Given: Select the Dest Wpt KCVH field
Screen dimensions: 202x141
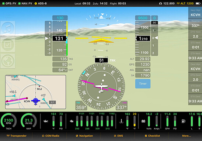Looking at the screenshot, I should coord(195,67).
